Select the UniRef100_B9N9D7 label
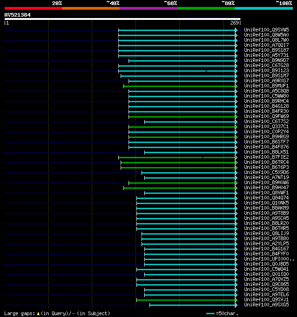The height and width of the screenshot is (317, 297). [x=266, y=60]
